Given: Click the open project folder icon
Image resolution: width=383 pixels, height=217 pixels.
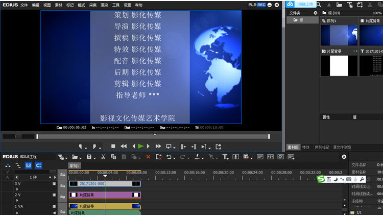Looking at the screenshot, I should coord(75,157).
